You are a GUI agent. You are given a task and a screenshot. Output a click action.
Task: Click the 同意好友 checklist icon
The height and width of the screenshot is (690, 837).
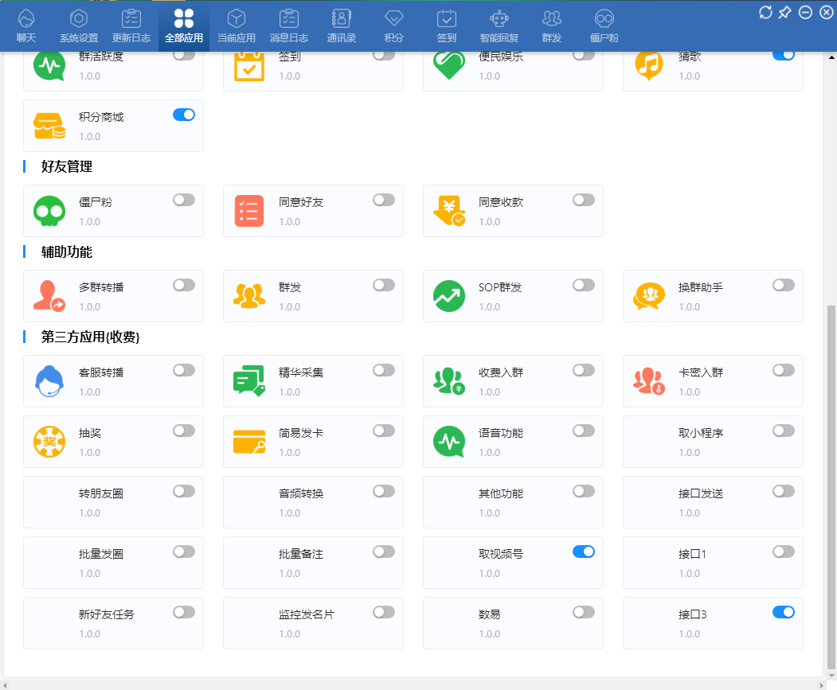(248, 211)
